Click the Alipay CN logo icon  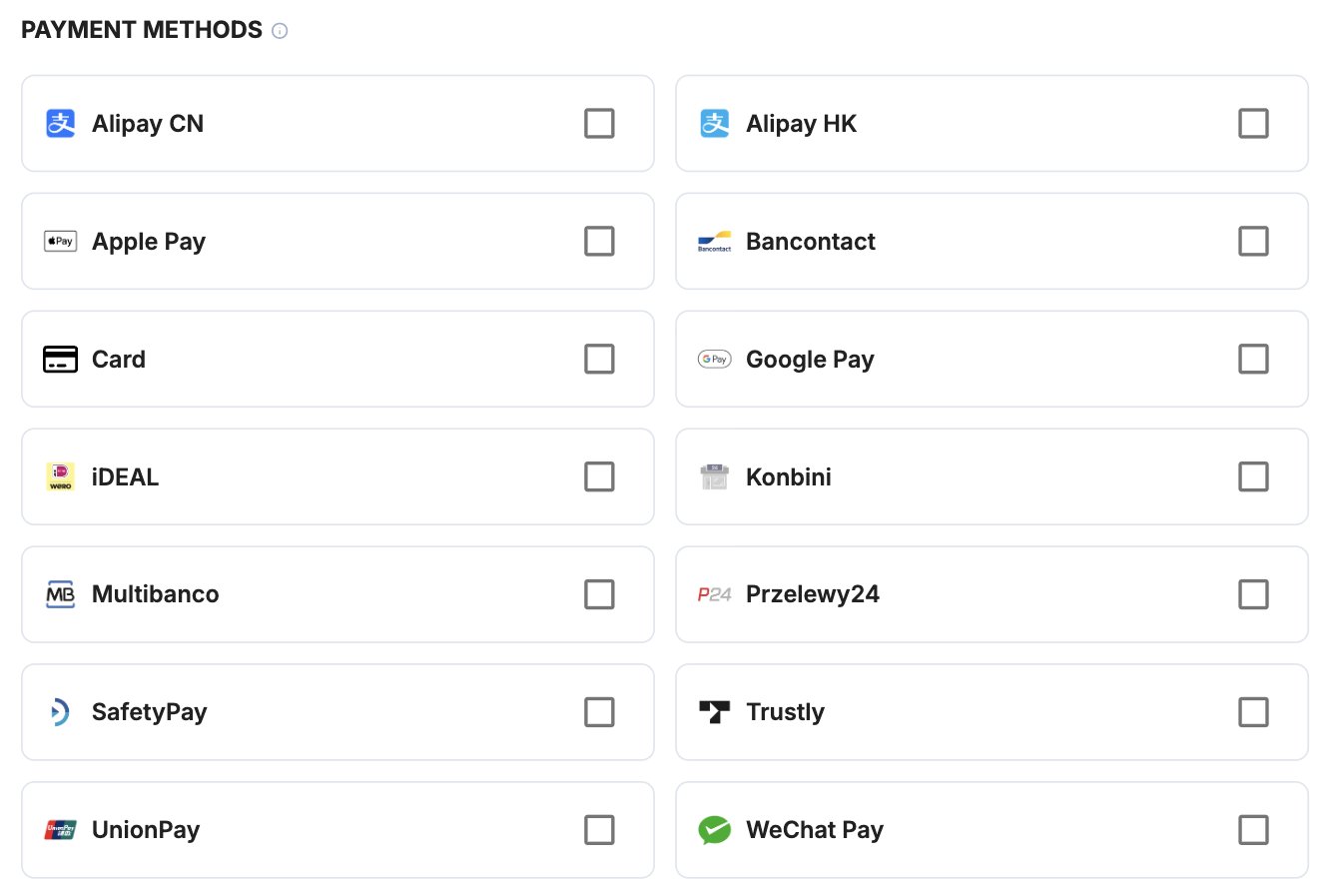coord(61,124)
